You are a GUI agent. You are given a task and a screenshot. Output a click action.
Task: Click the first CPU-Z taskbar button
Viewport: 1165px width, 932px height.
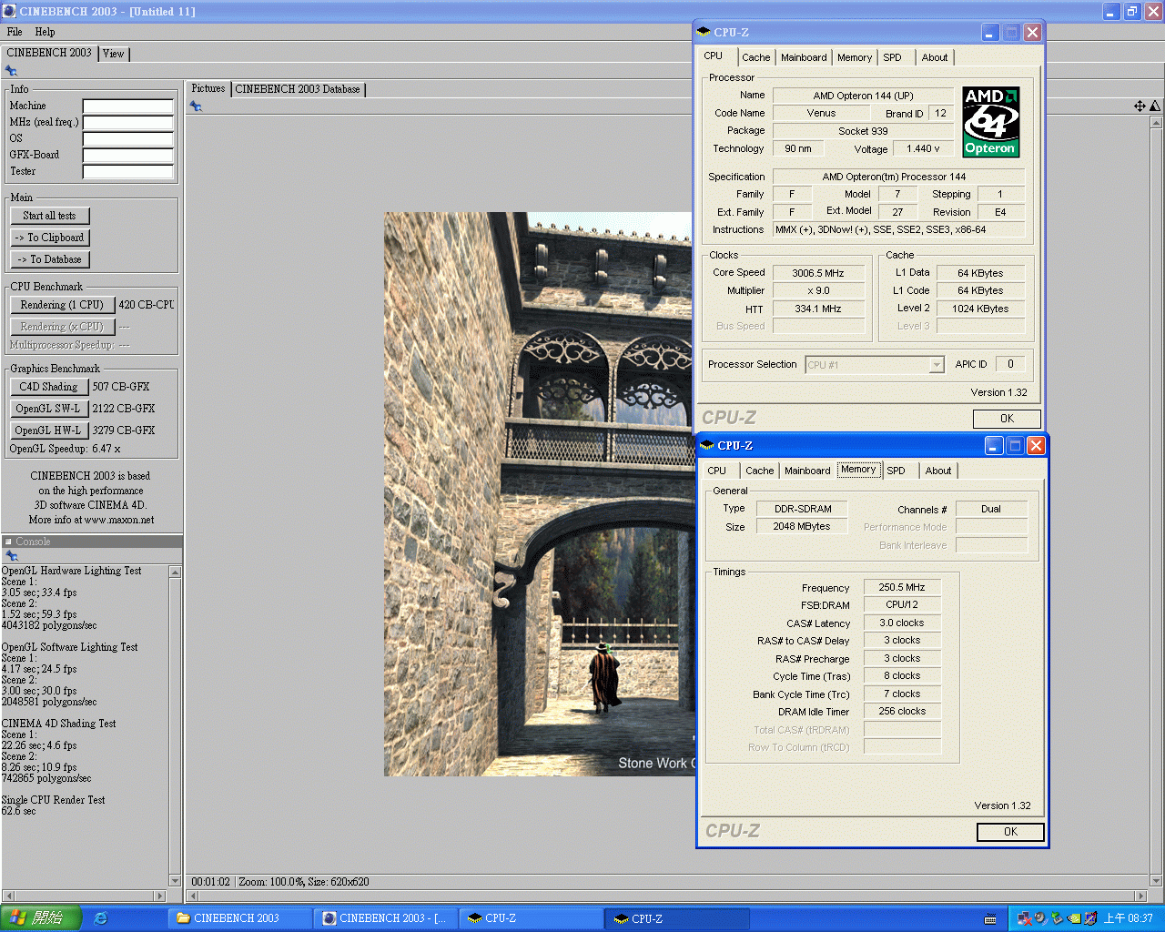pos(532,918)
